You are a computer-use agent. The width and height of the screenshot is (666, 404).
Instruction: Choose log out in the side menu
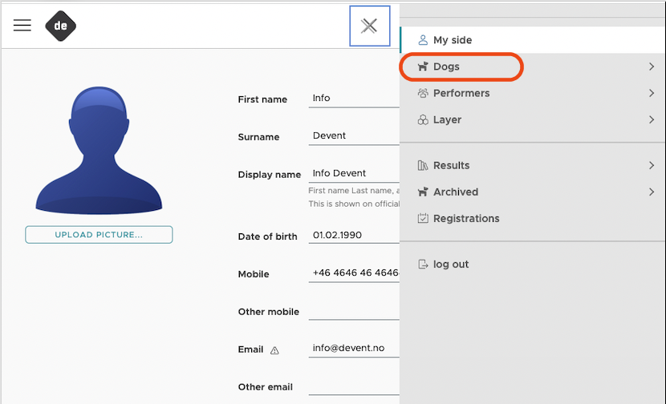pos(533,265)
